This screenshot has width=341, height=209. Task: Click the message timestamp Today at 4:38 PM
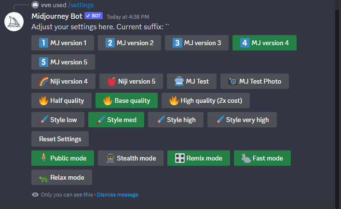tap(128, 17)
